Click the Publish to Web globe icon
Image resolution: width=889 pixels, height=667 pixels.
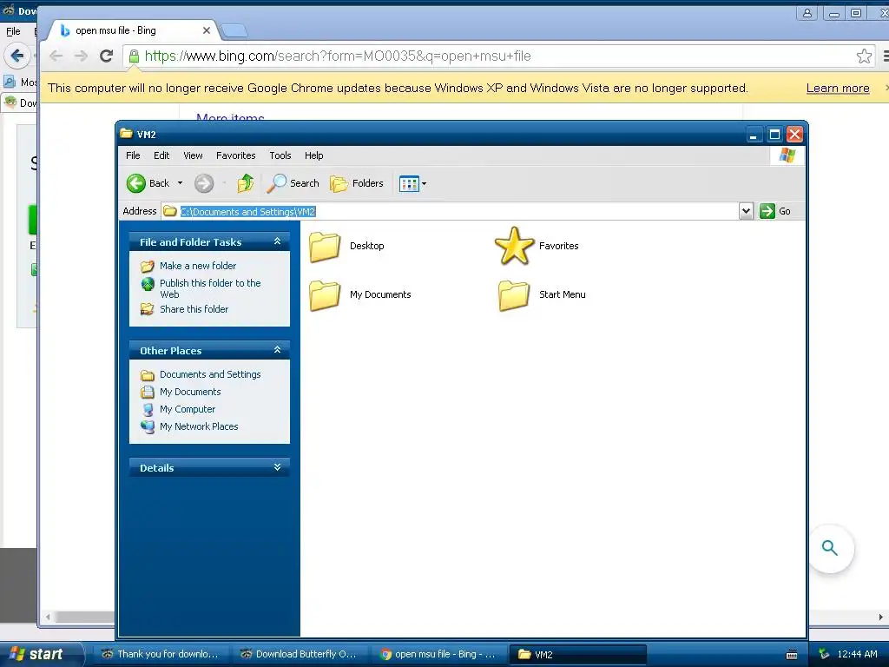148,284
